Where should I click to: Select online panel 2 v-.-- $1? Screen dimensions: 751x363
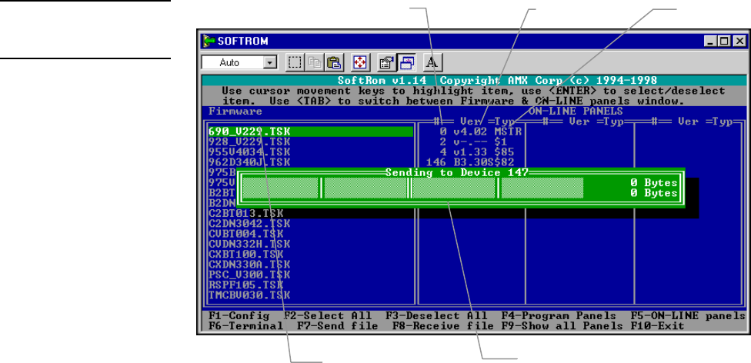click(473, 142)
